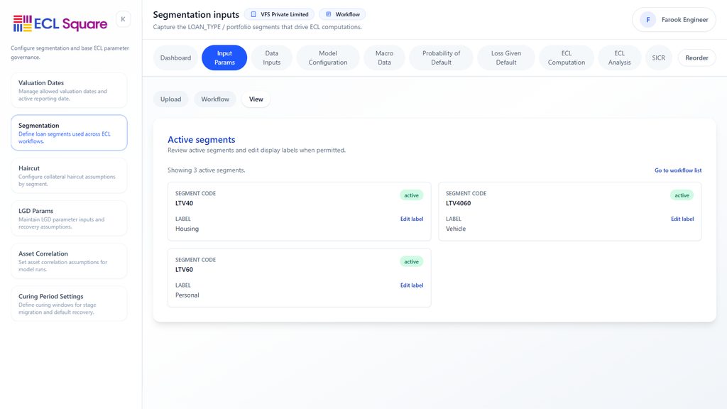Click the Active segments heading
The width and height of the screenshot is (727, 409).
pyautogui.click(x=201, y=140)
